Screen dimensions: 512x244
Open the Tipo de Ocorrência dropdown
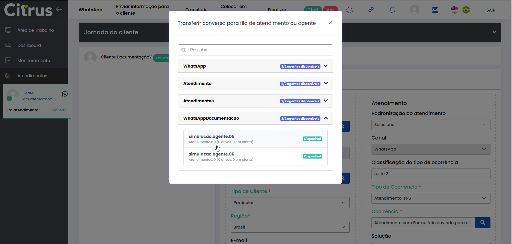tap(431, 198)
